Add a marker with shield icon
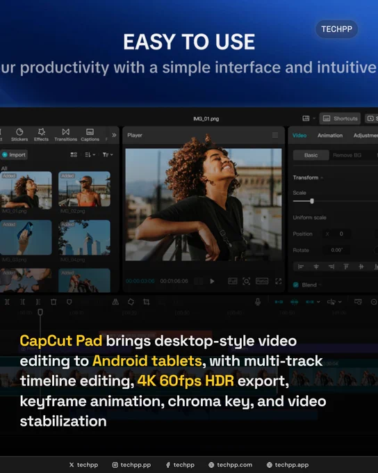The image size is (378, 473). [x=69, y=302]
